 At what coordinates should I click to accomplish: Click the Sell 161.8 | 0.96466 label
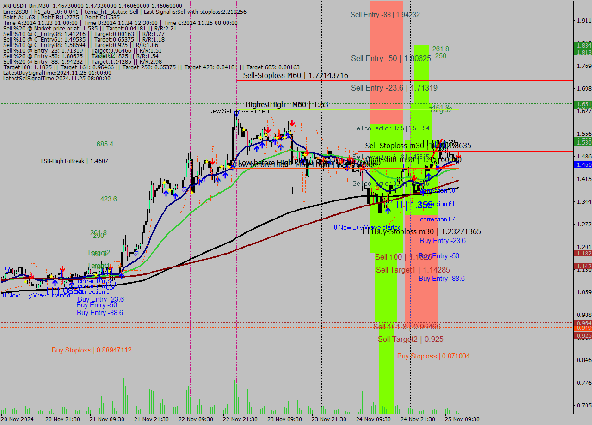407,327
